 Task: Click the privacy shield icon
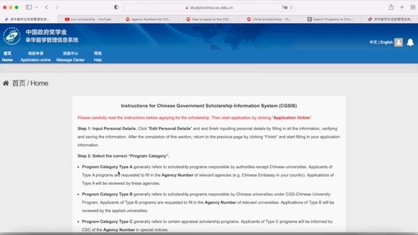coord(116,7)
